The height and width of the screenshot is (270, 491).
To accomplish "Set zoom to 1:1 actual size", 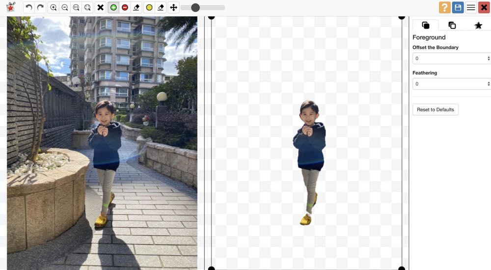I will (x=76, y=7).
